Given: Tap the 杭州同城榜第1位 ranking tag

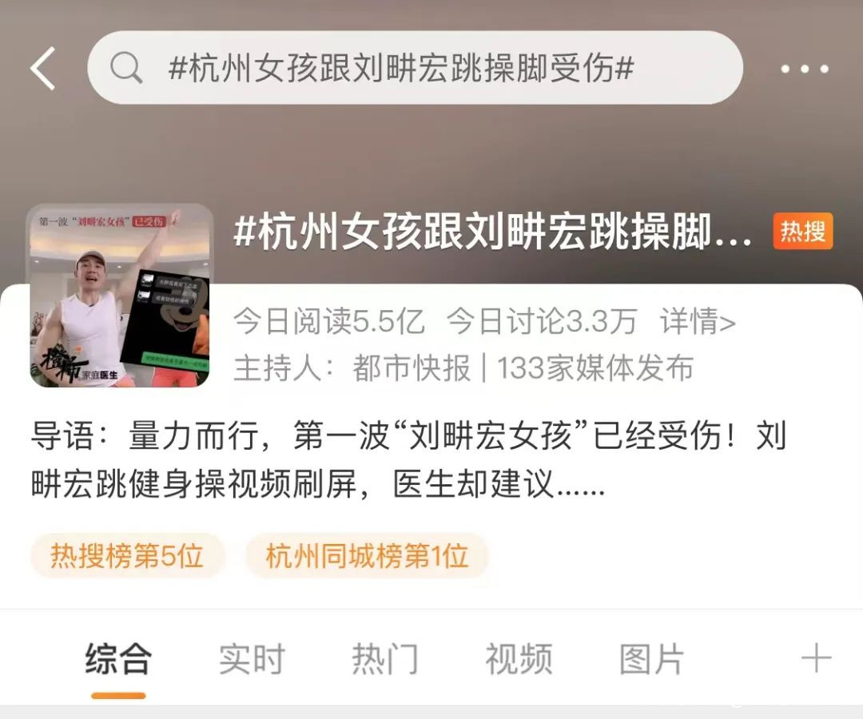Looking at the screenshot, I should [x=367, y=555].
